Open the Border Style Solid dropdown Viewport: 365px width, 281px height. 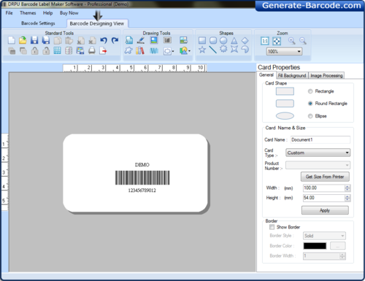pyautogui.click(x=324, y=236)
